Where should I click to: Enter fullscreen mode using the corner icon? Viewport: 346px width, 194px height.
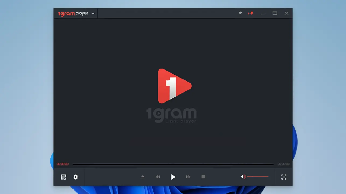[284, 177]
